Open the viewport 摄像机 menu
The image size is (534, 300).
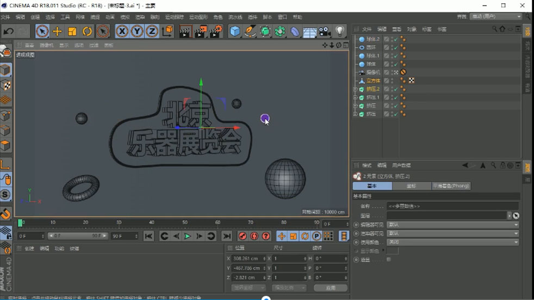pyautogui.click(x=46, y=45)
